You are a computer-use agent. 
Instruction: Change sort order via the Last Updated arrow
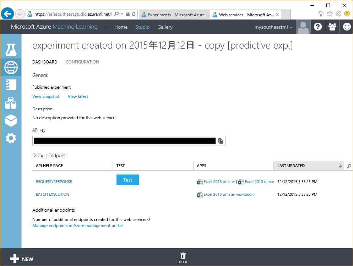tap(340, 166)
